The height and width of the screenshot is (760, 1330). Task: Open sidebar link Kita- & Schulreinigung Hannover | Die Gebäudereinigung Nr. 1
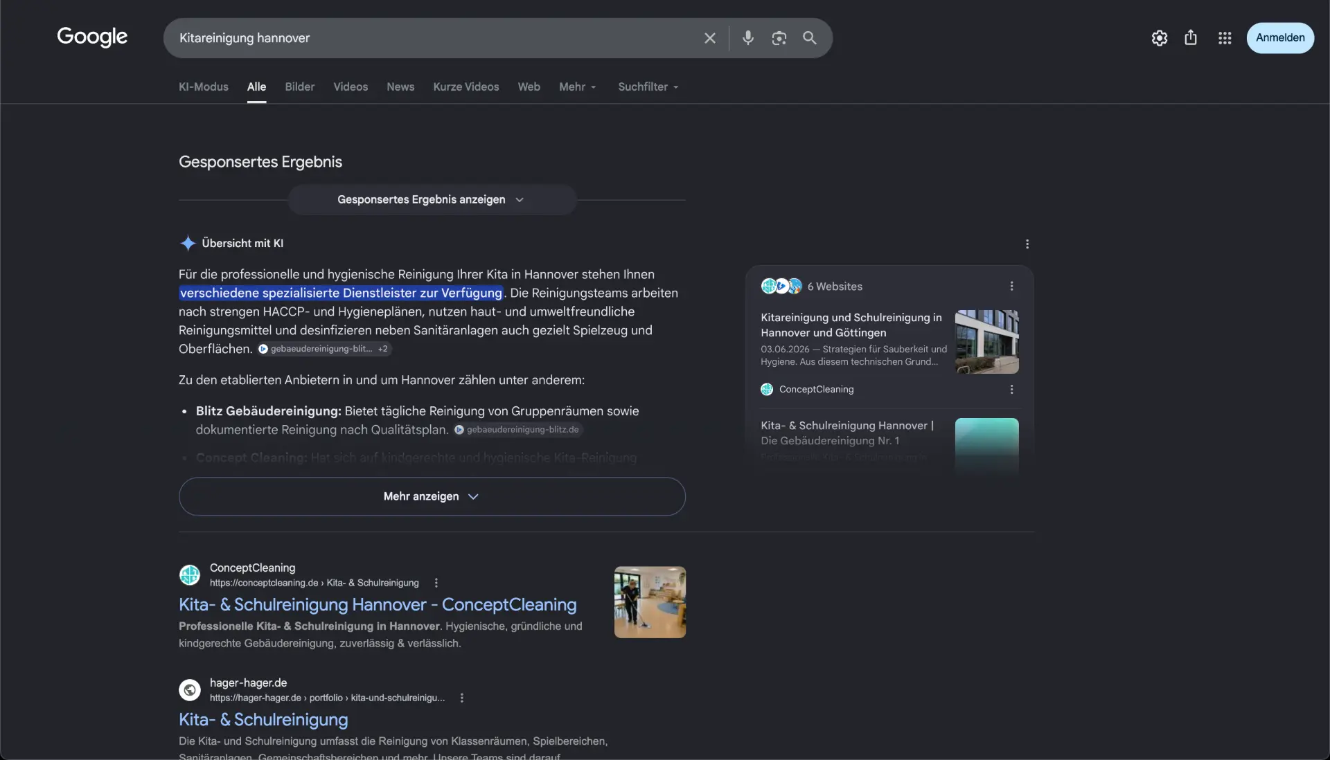pyautogui.click(x=847, y=433)
